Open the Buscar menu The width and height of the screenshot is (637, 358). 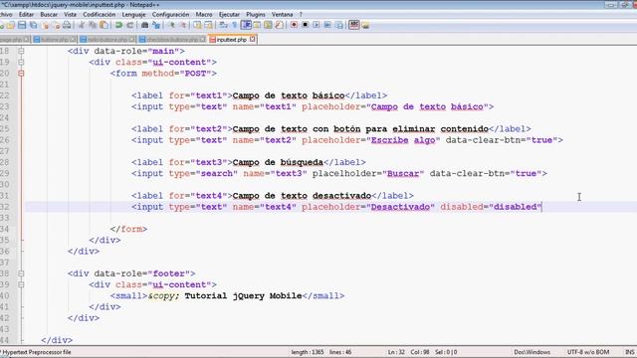(49, 14)
